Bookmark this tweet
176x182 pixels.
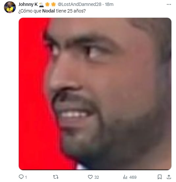point(160,177)
